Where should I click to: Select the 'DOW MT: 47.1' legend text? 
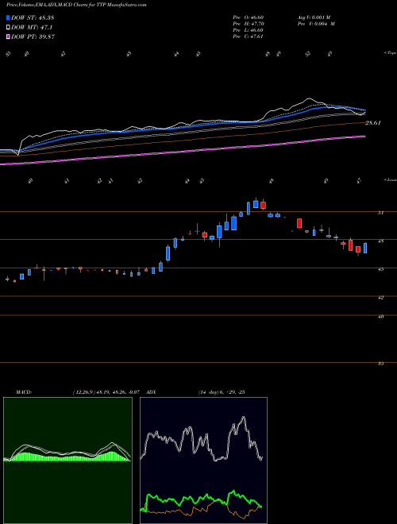coord(32,28)
